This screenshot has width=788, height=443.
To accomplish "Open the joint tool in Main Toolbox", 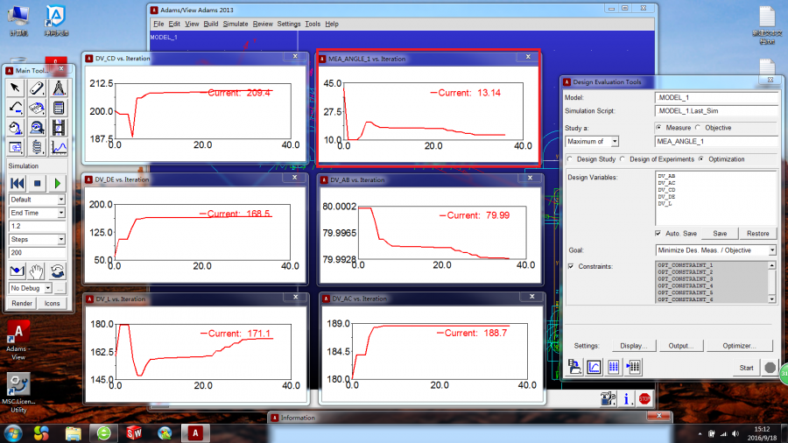I will (x=37, y=108).
